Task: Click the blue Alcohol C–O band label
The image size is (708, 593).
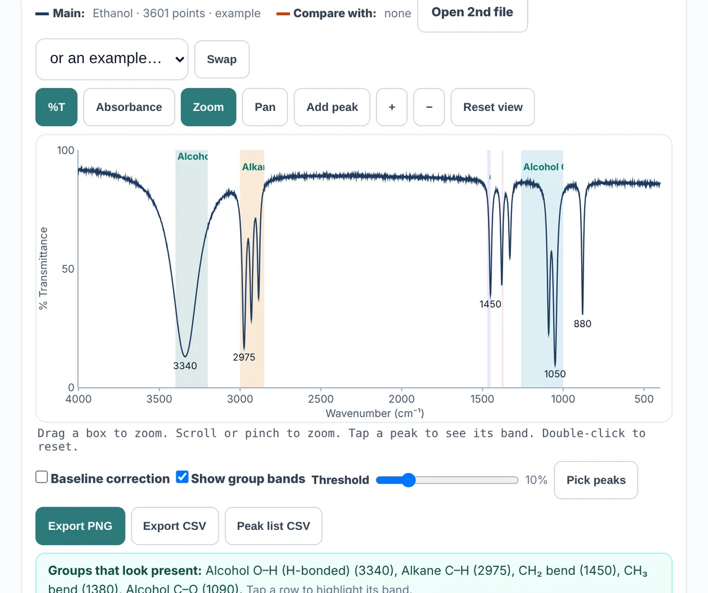Action: (543, 167)
